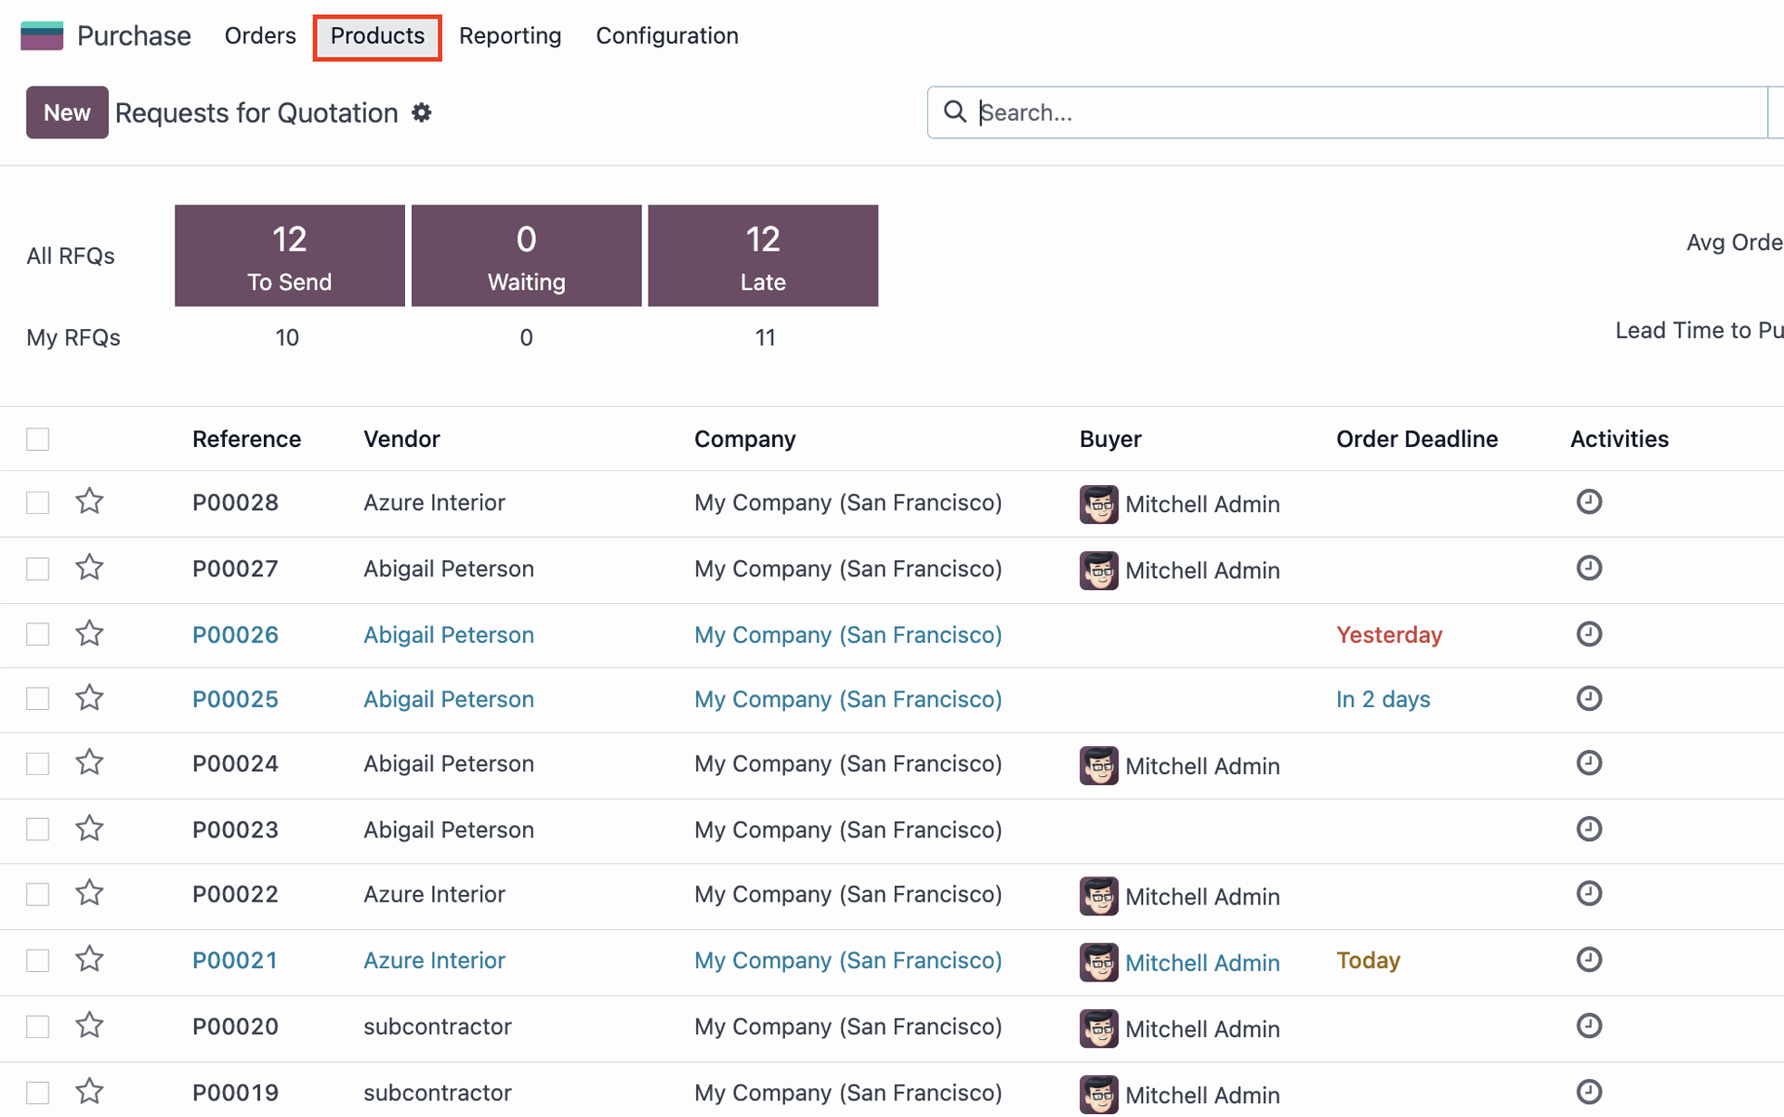Tick the checkbox for P00023

point(38,829)
